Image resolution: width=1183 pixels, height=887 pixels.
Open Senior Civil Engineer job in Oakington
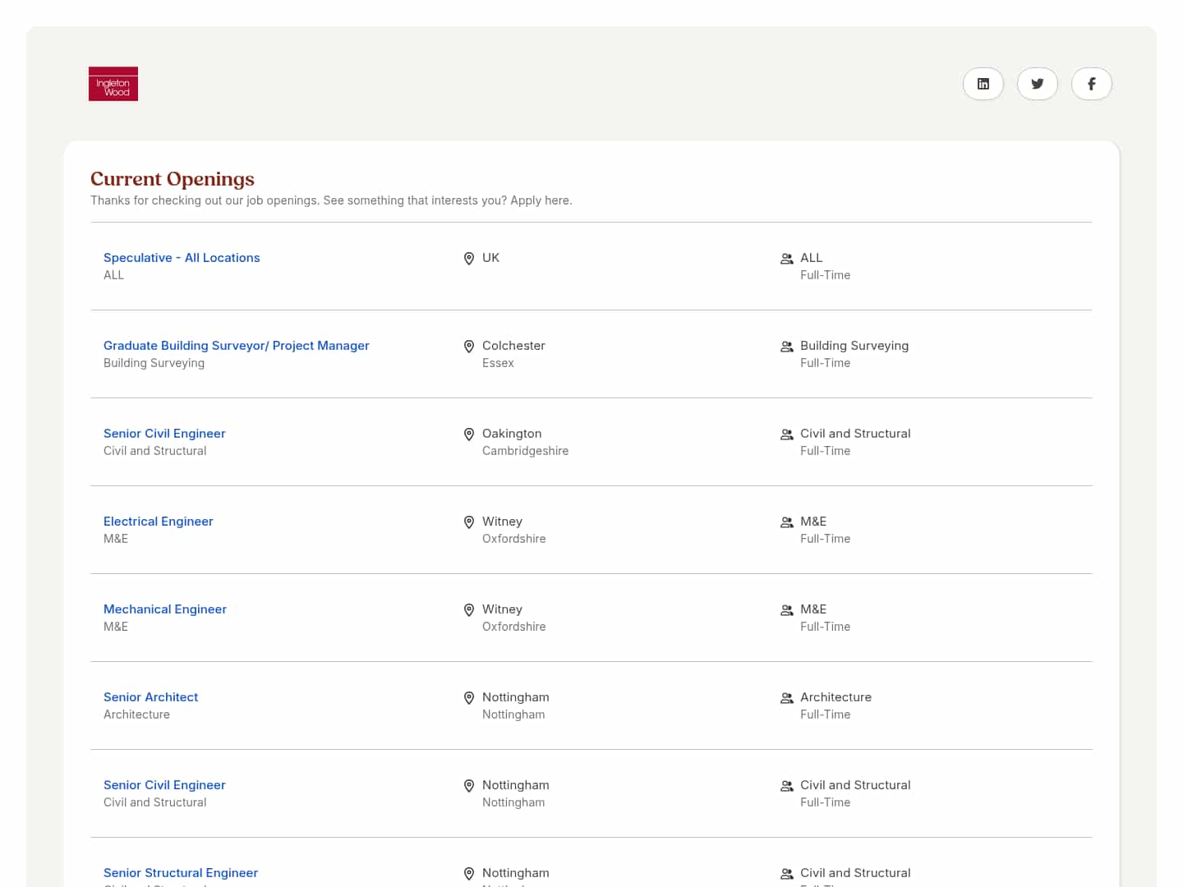pos(164,434)
